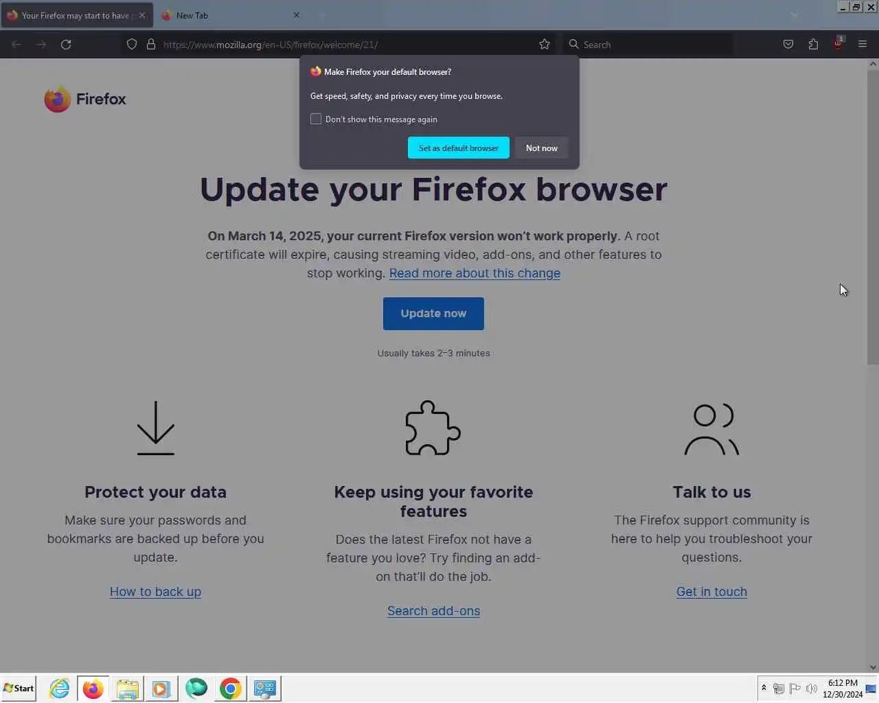Check 'Don't show this message again'
This screenshot has height=703, width=879.
click(x=316, y=119)
